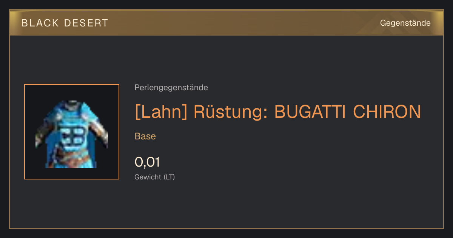Viewport: 453px width, 238px height.
Task: Open the Gegenstände section link
Action: pos(405,23)
